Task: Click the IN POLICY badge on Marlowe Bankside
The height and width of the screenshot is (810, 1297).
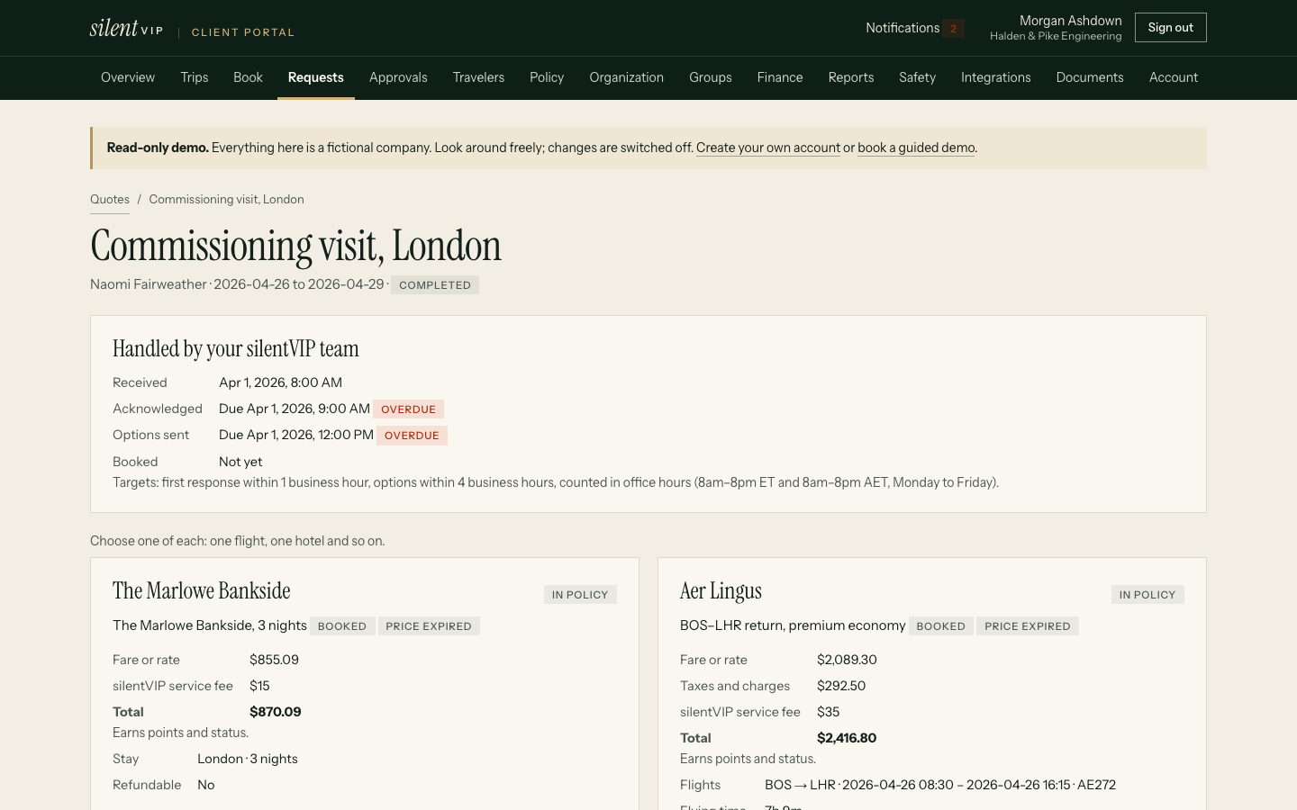Action: [x=580, y=595]
